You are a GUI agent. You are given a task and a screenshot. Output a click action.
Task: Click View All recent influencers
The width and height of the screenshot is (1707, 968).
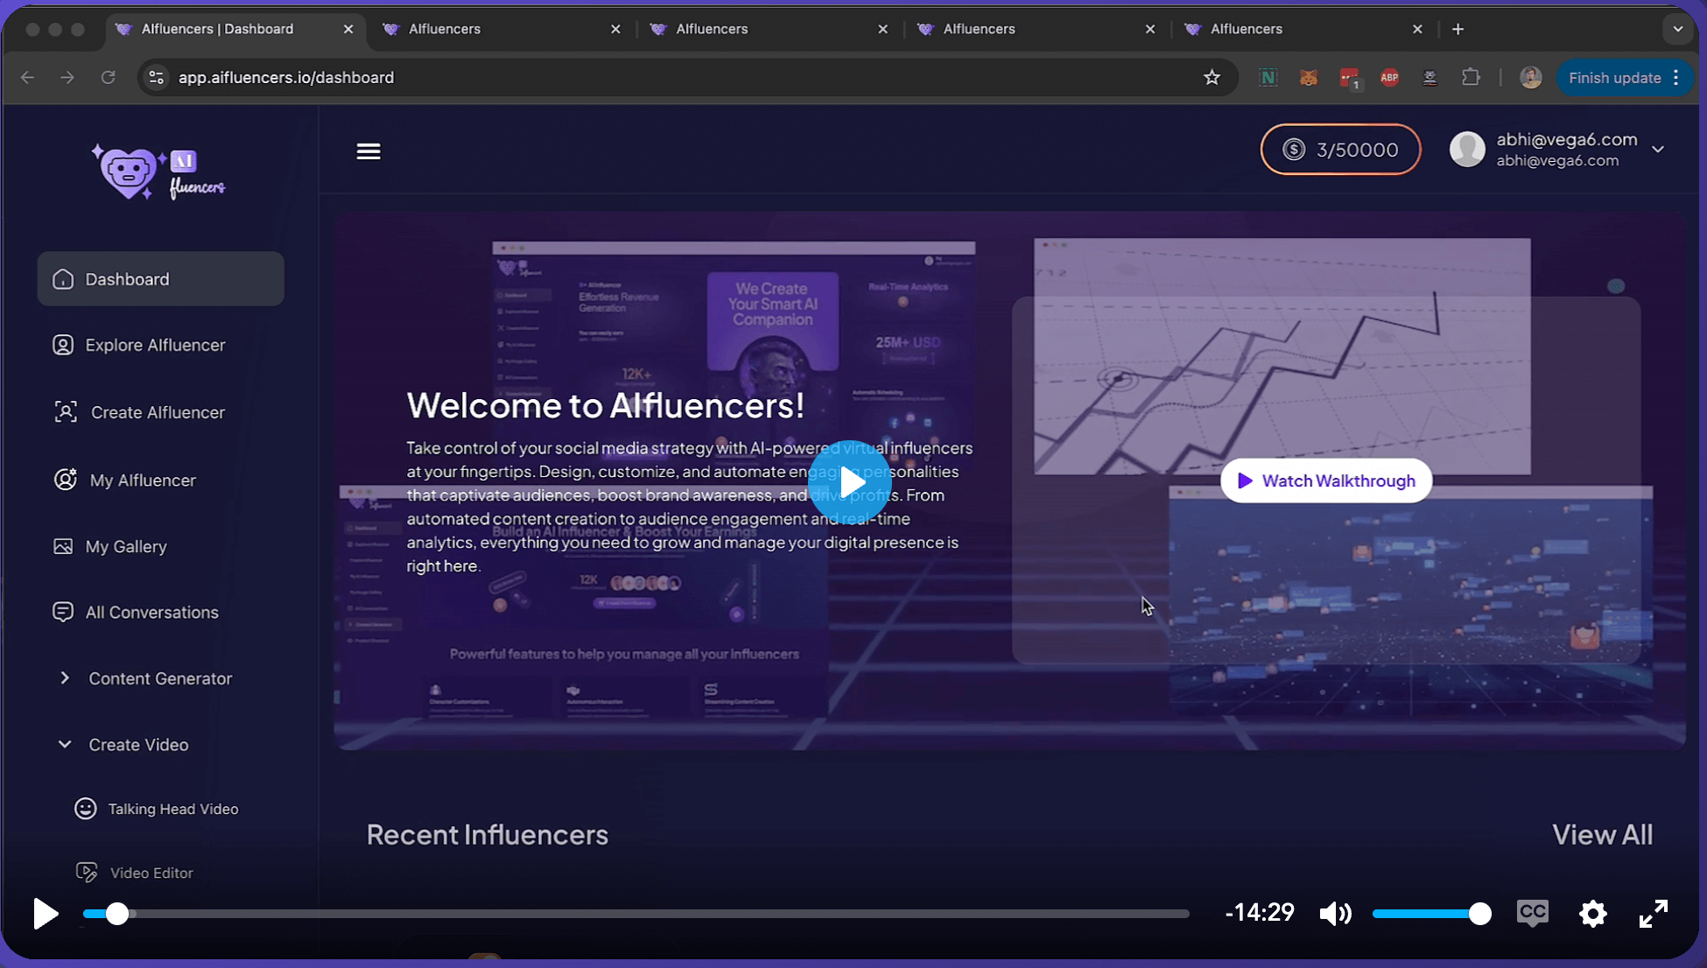pos(1602,834)
